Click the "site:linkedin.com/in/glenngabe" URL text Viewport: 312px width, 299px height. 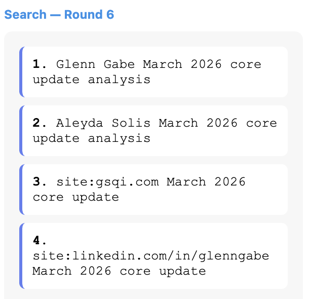click(151, 256)
